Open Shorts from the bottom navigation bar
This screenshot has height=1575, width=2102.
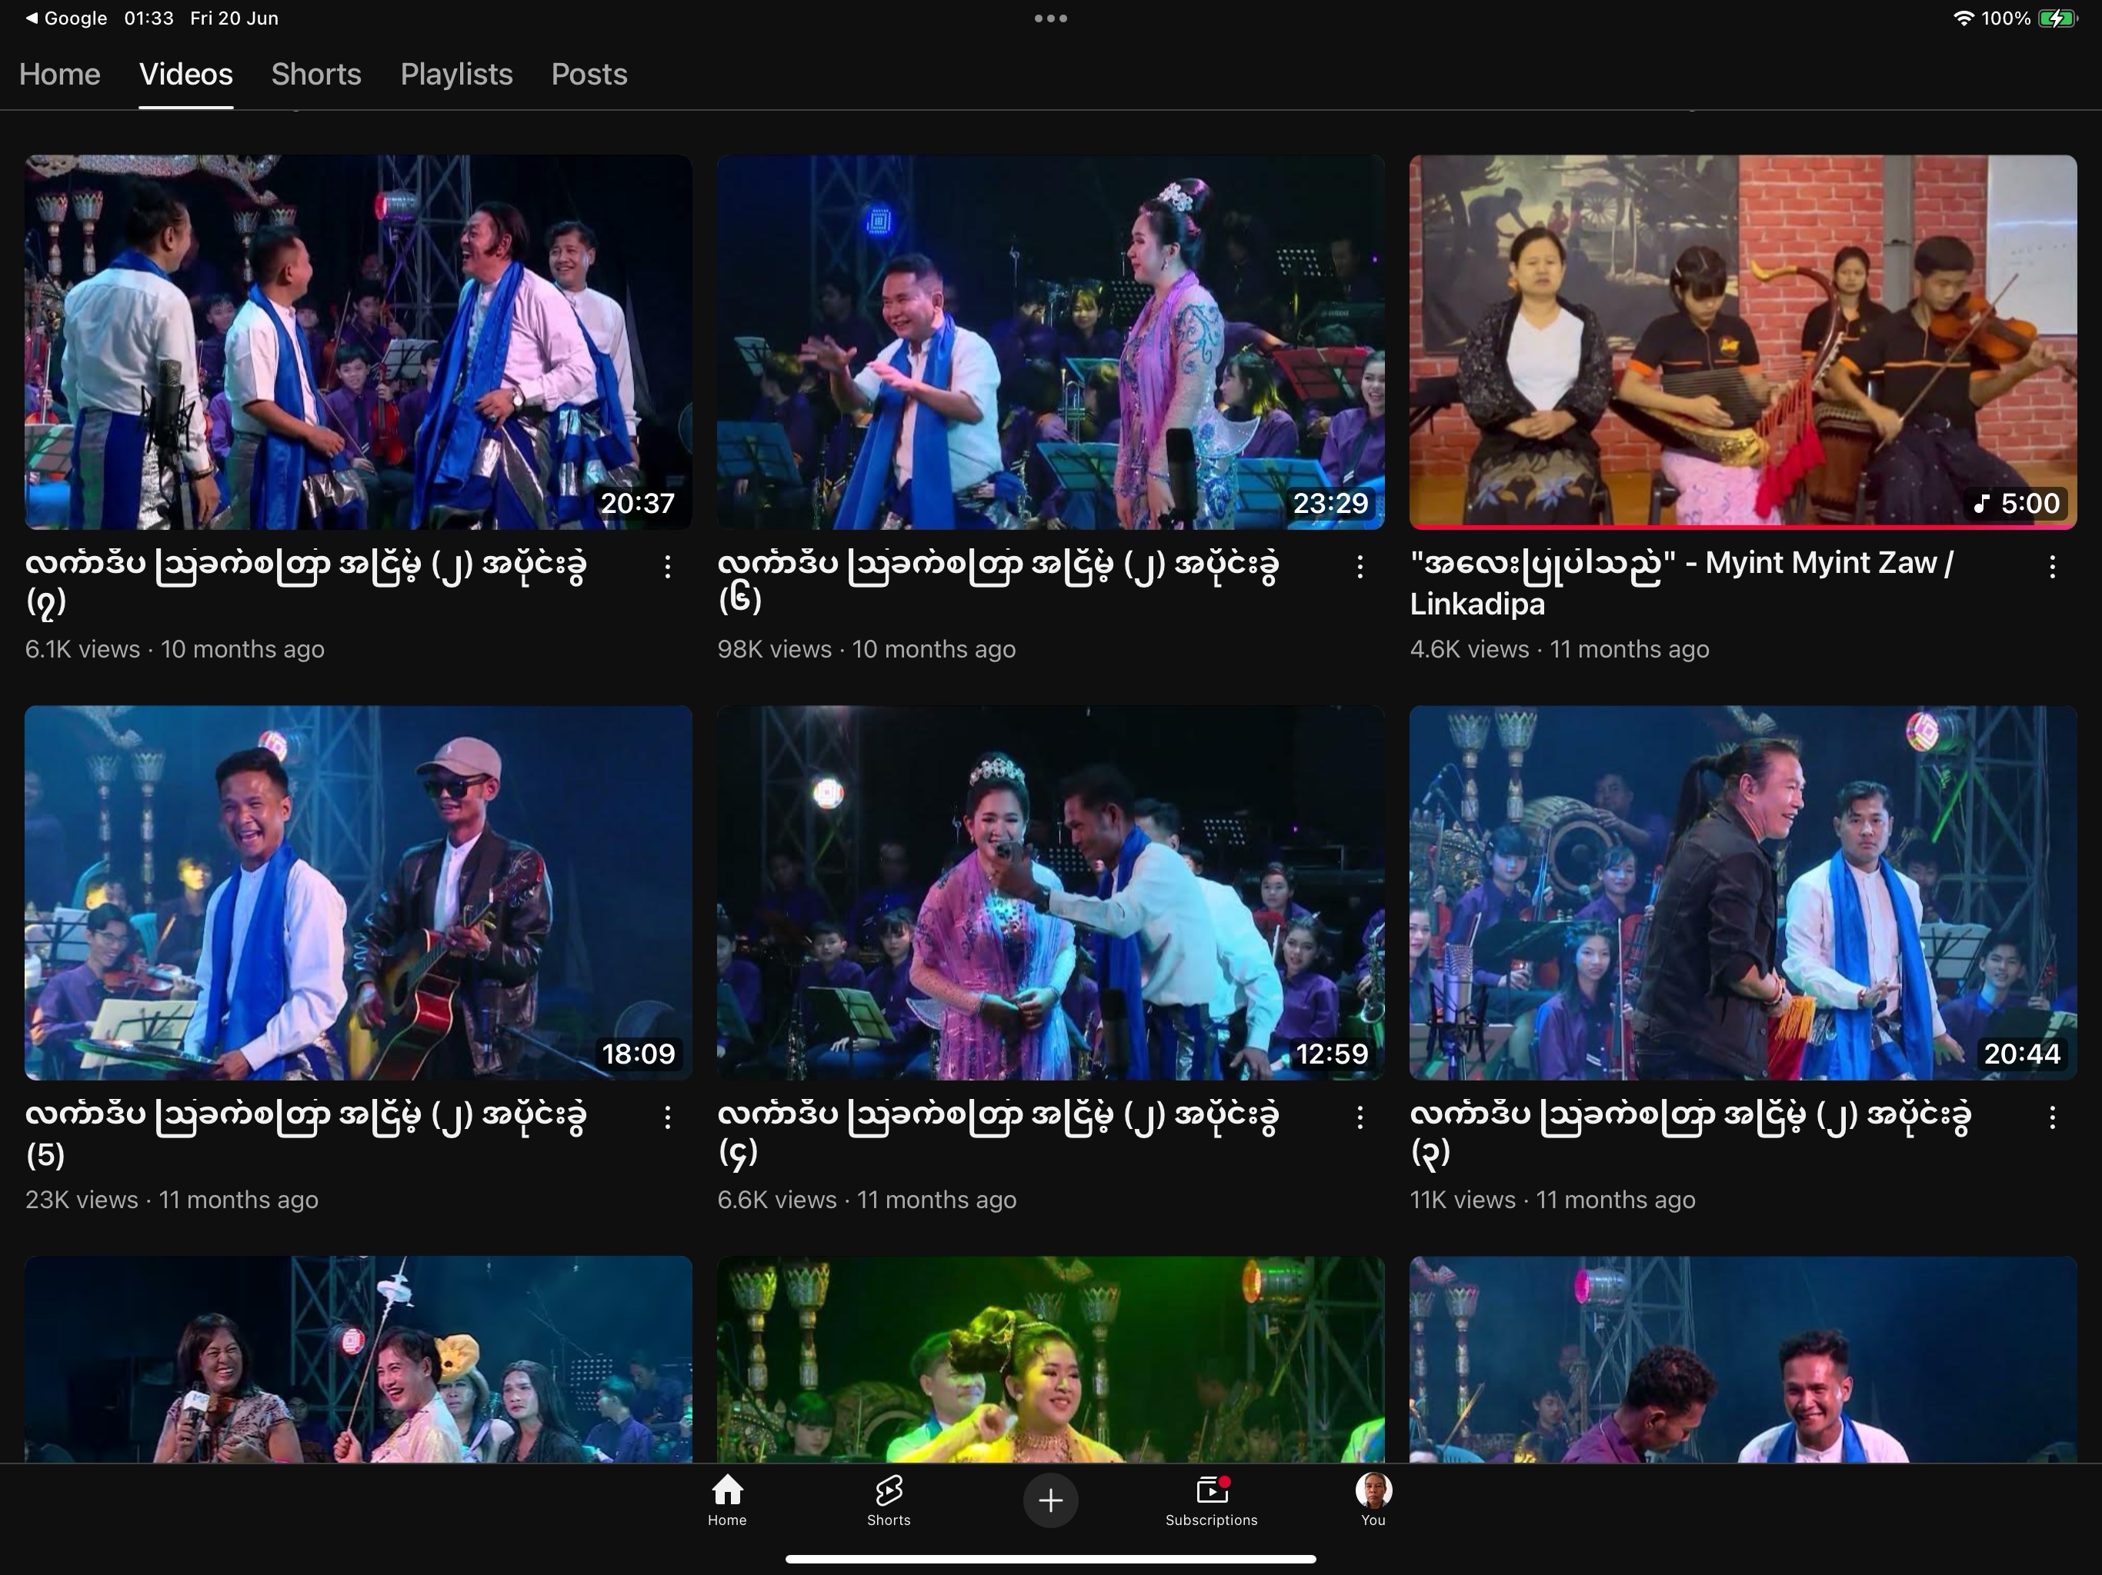889,1500
